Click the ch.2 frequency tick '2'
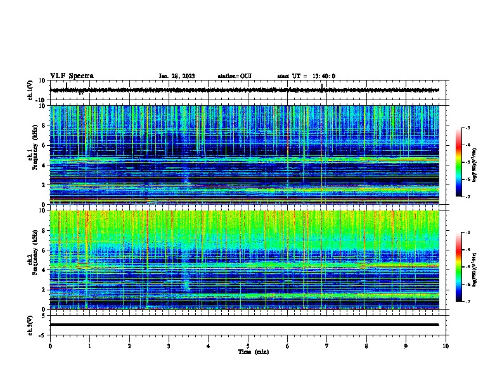Viewport: 502px width, 388px height. 44,290
